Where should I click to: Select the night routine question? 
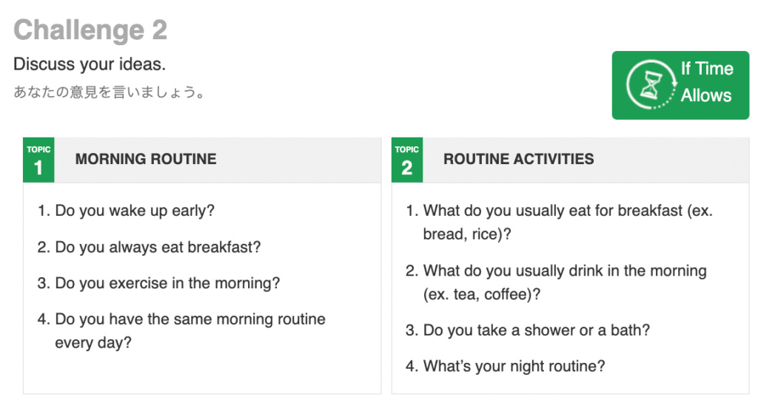[505, 366]
